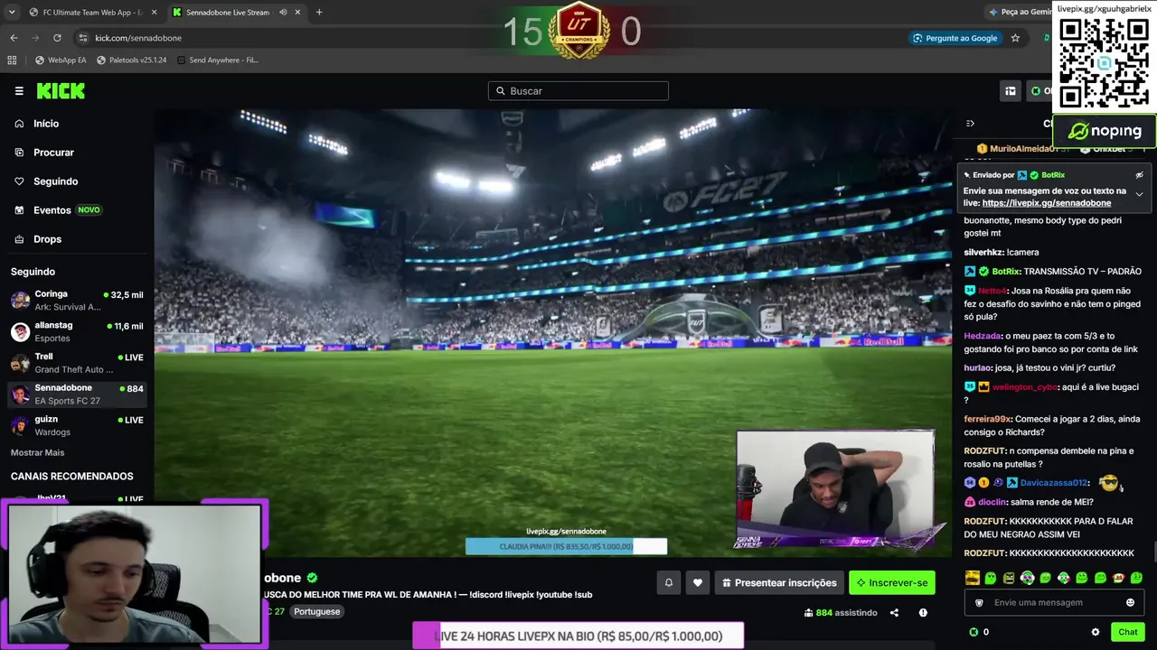This screenshot has height=650, width=1157.
Task: Click the gift icon in the top bar
Action: pos(1011,91)
